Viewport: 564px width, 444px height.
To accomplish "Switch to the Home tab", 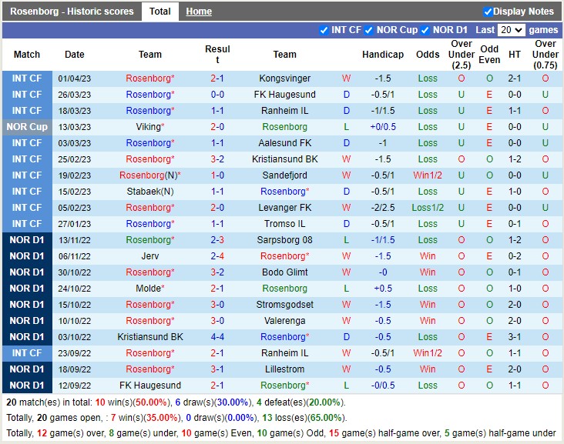I will (x=199, y=12).
